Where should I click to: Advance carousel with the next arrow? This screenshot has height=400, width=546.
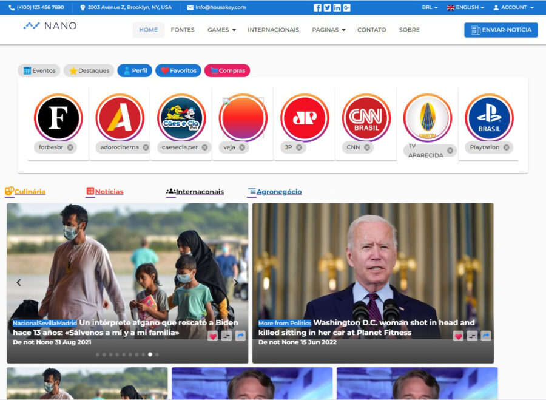point(236,282)
